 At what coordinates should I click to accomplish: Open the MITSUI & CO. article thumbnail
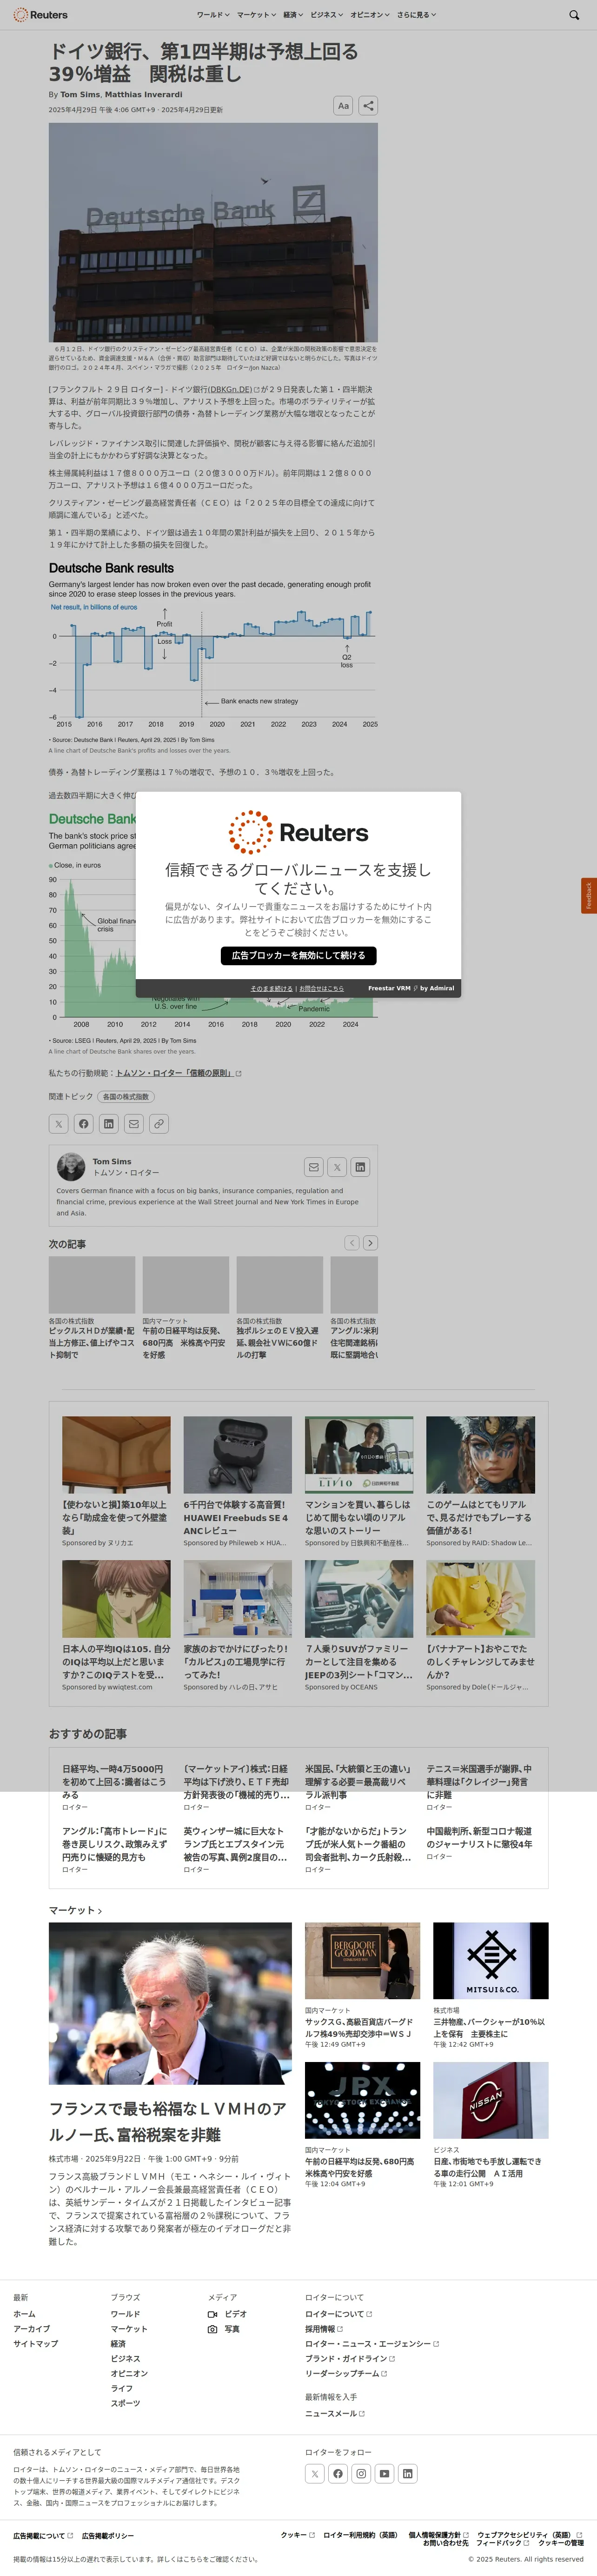(490, 1960)
